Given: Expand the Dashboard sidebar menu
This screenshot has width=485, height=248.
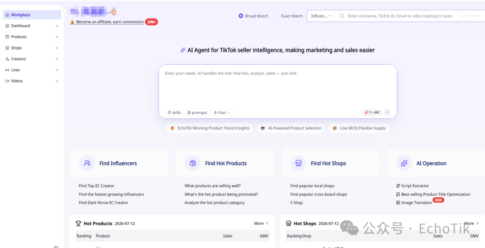Looking at the screenshot, I should coord(32,26).
